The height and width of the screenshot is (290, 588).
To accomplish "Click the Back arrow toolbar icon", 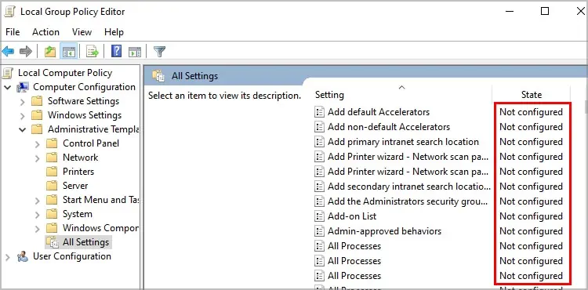I will [x=8, y=51].
